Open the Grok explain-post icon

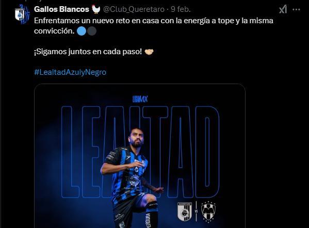click(x=283, y=9)
